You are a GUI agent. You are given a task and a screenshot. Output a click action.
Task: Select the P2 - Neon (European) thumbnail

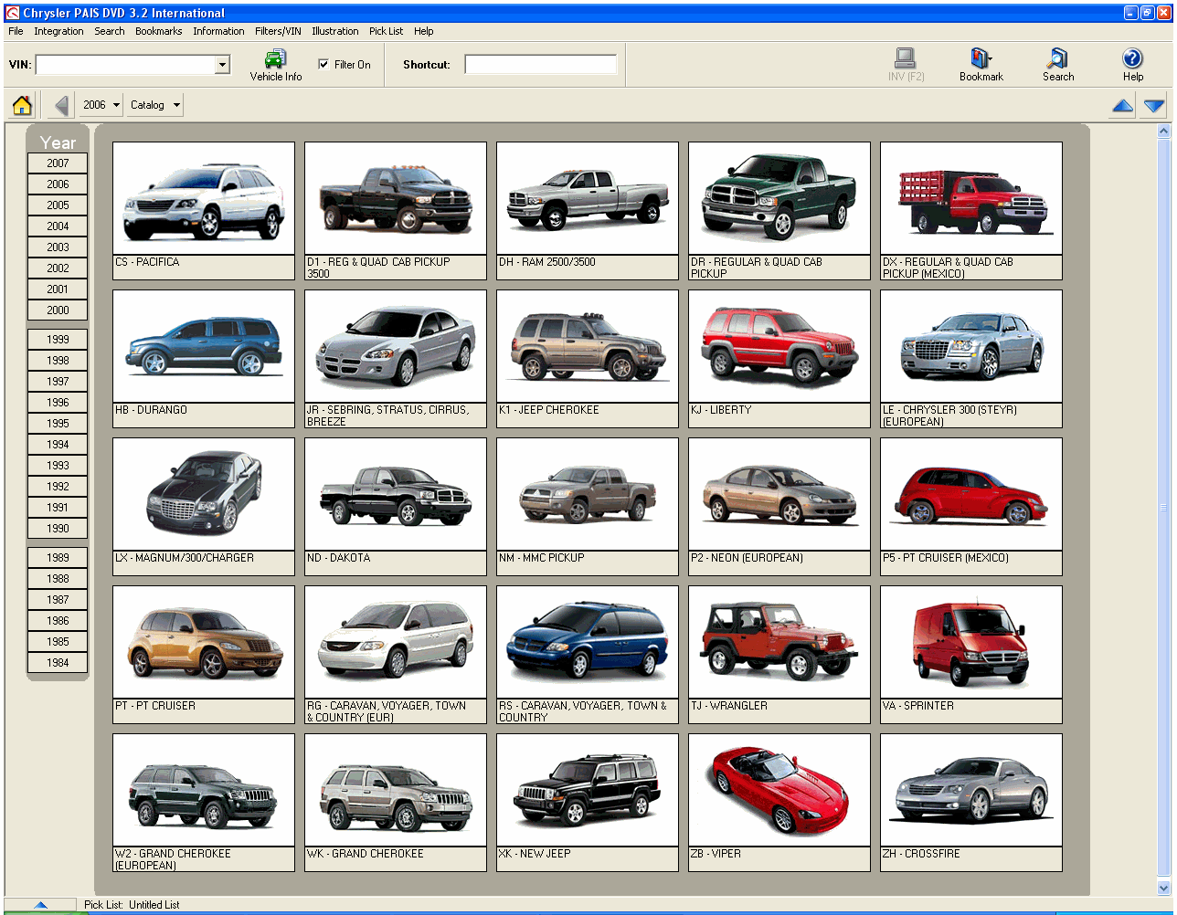tap(779, 494)
